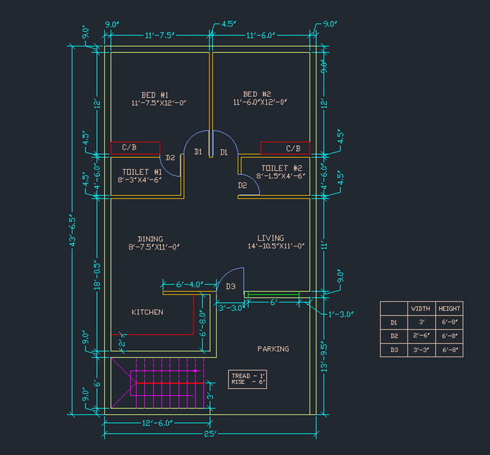Screen dimensions: 490x455
Task: Select the 1'-3.0" leader dimension text
Action: point(341,314)
